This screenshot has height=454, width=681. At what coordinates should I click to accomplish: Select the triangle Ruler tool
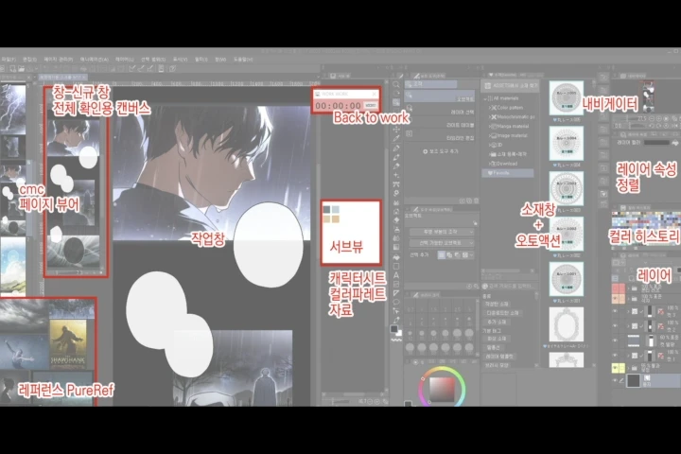396,293
